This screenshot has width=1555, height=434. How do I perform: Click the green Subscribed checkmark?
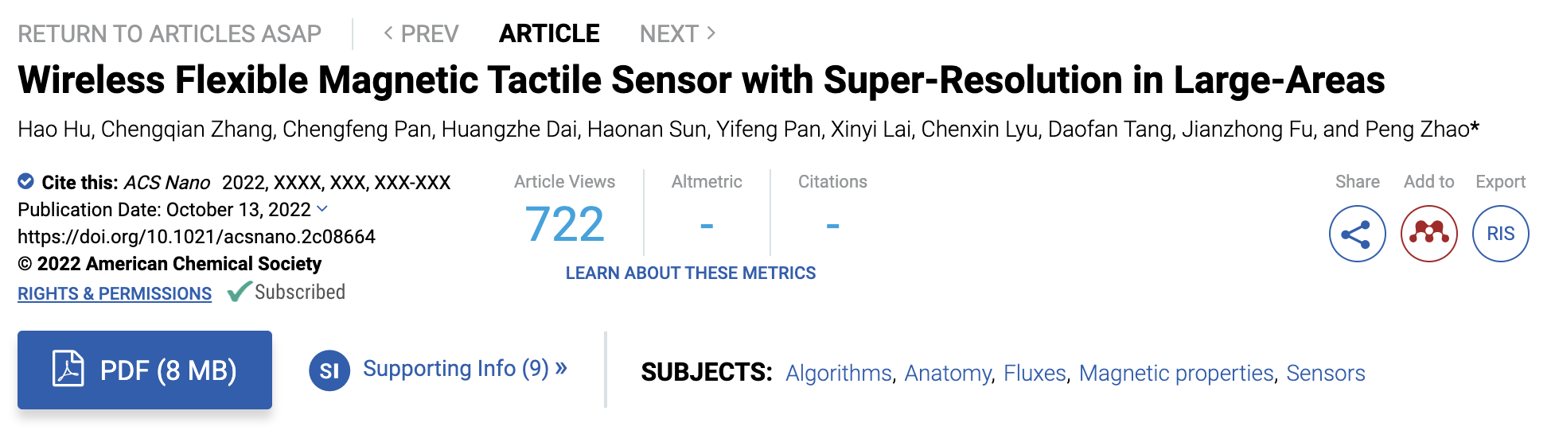[x=239, y=292]
